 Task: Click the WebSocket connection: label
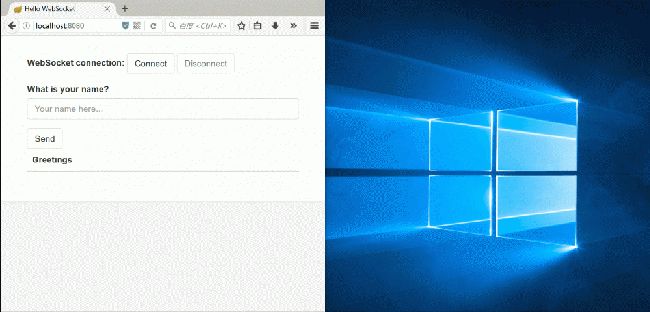tap(75, 63)
